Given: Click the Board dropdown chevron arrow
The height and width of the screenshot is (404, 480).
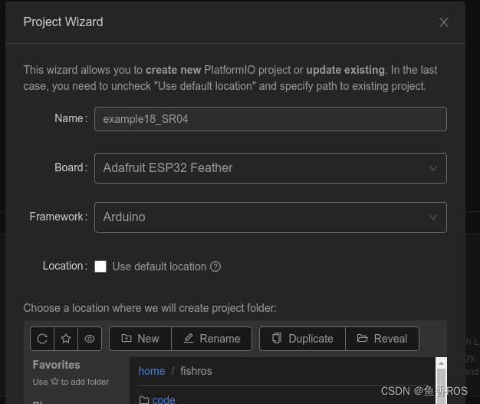Looking at the screenshot, I should [x=433, y=168].
